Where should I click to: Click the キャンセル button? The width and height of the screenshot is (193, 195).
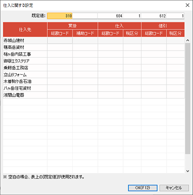pyautogui.click(x=174, y=188)
